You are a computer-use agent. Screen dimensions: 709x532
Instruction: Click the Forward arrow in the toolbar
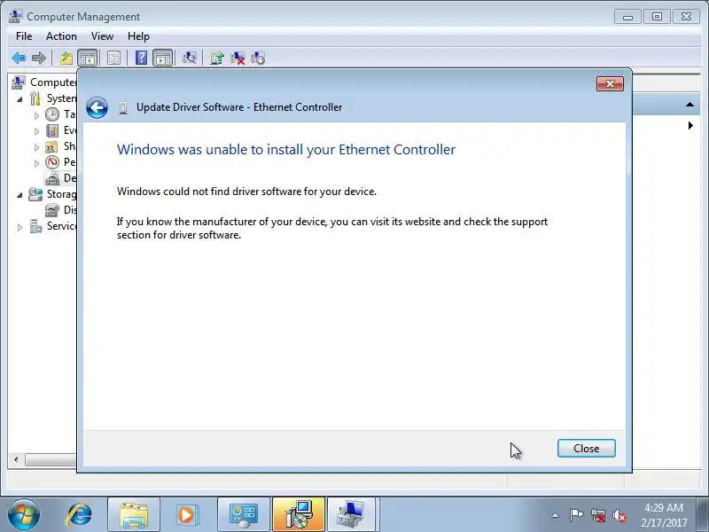tap(39, 58)
